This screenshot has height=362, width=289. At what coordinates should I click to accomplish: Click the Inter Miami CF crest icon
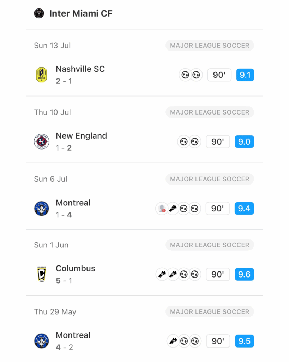(39, 13)
